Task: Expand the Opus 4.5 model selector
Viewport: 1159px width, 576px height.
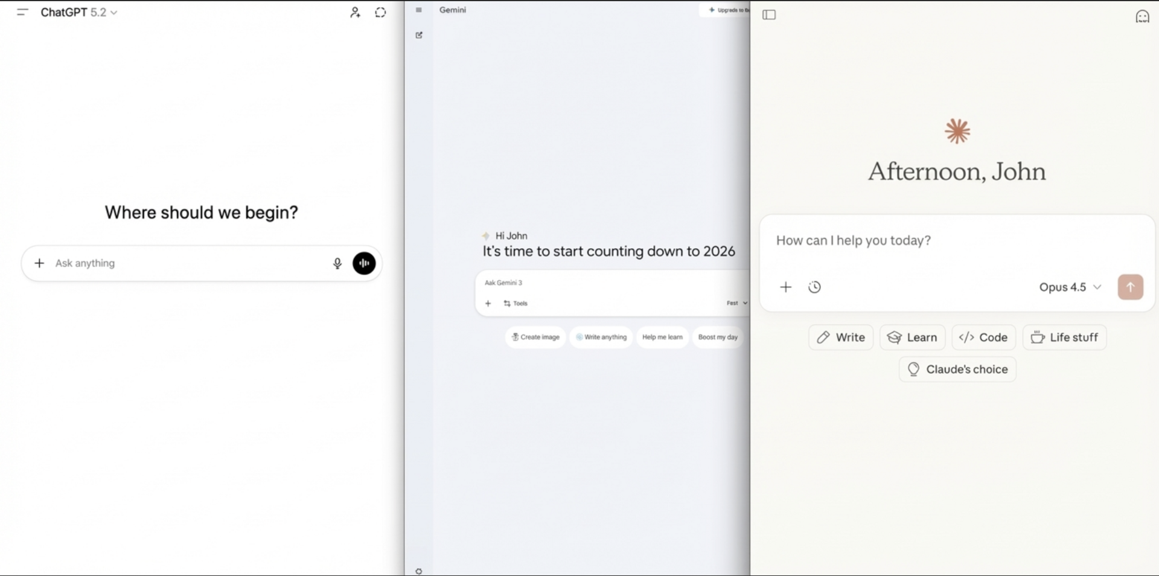Action: [x=1070, y=287]
